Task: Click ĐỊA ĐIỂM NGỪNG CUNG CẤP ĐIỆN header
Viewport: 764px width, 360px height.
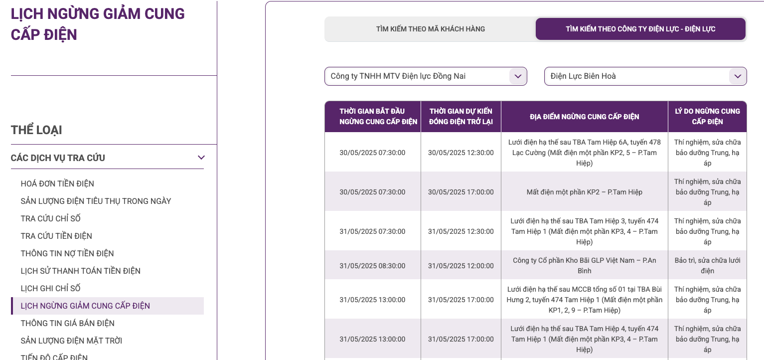Action: coord(584,117)
